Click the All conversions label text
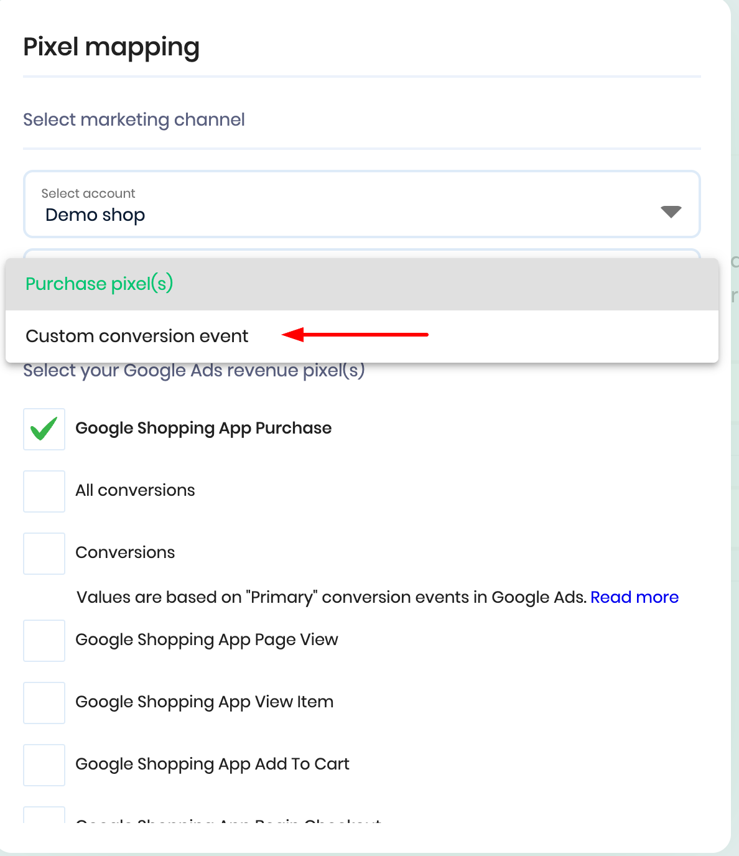Viewport: 739px width, 856px height. 135,490
